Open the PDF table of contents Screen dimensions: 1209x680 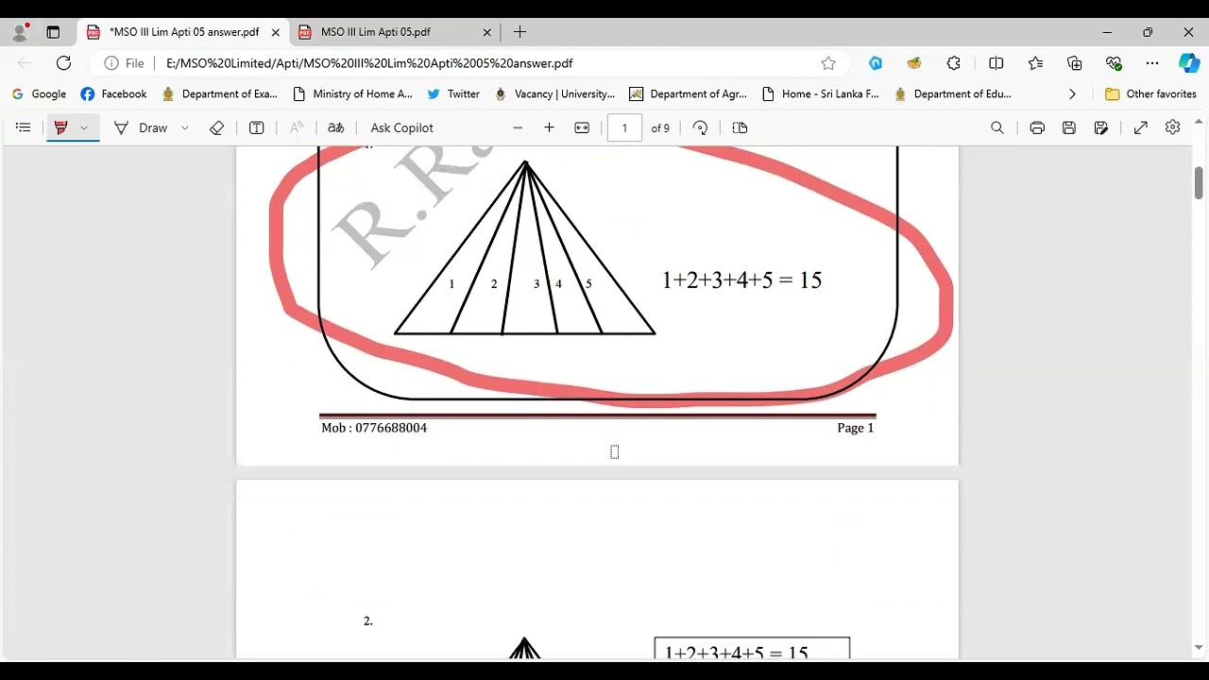(24, 127)
